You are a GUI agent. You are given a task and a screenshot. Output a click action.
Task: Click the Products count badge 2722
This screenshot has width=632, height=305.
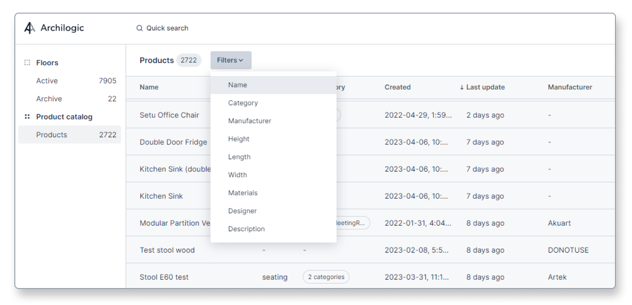[189, 60]
